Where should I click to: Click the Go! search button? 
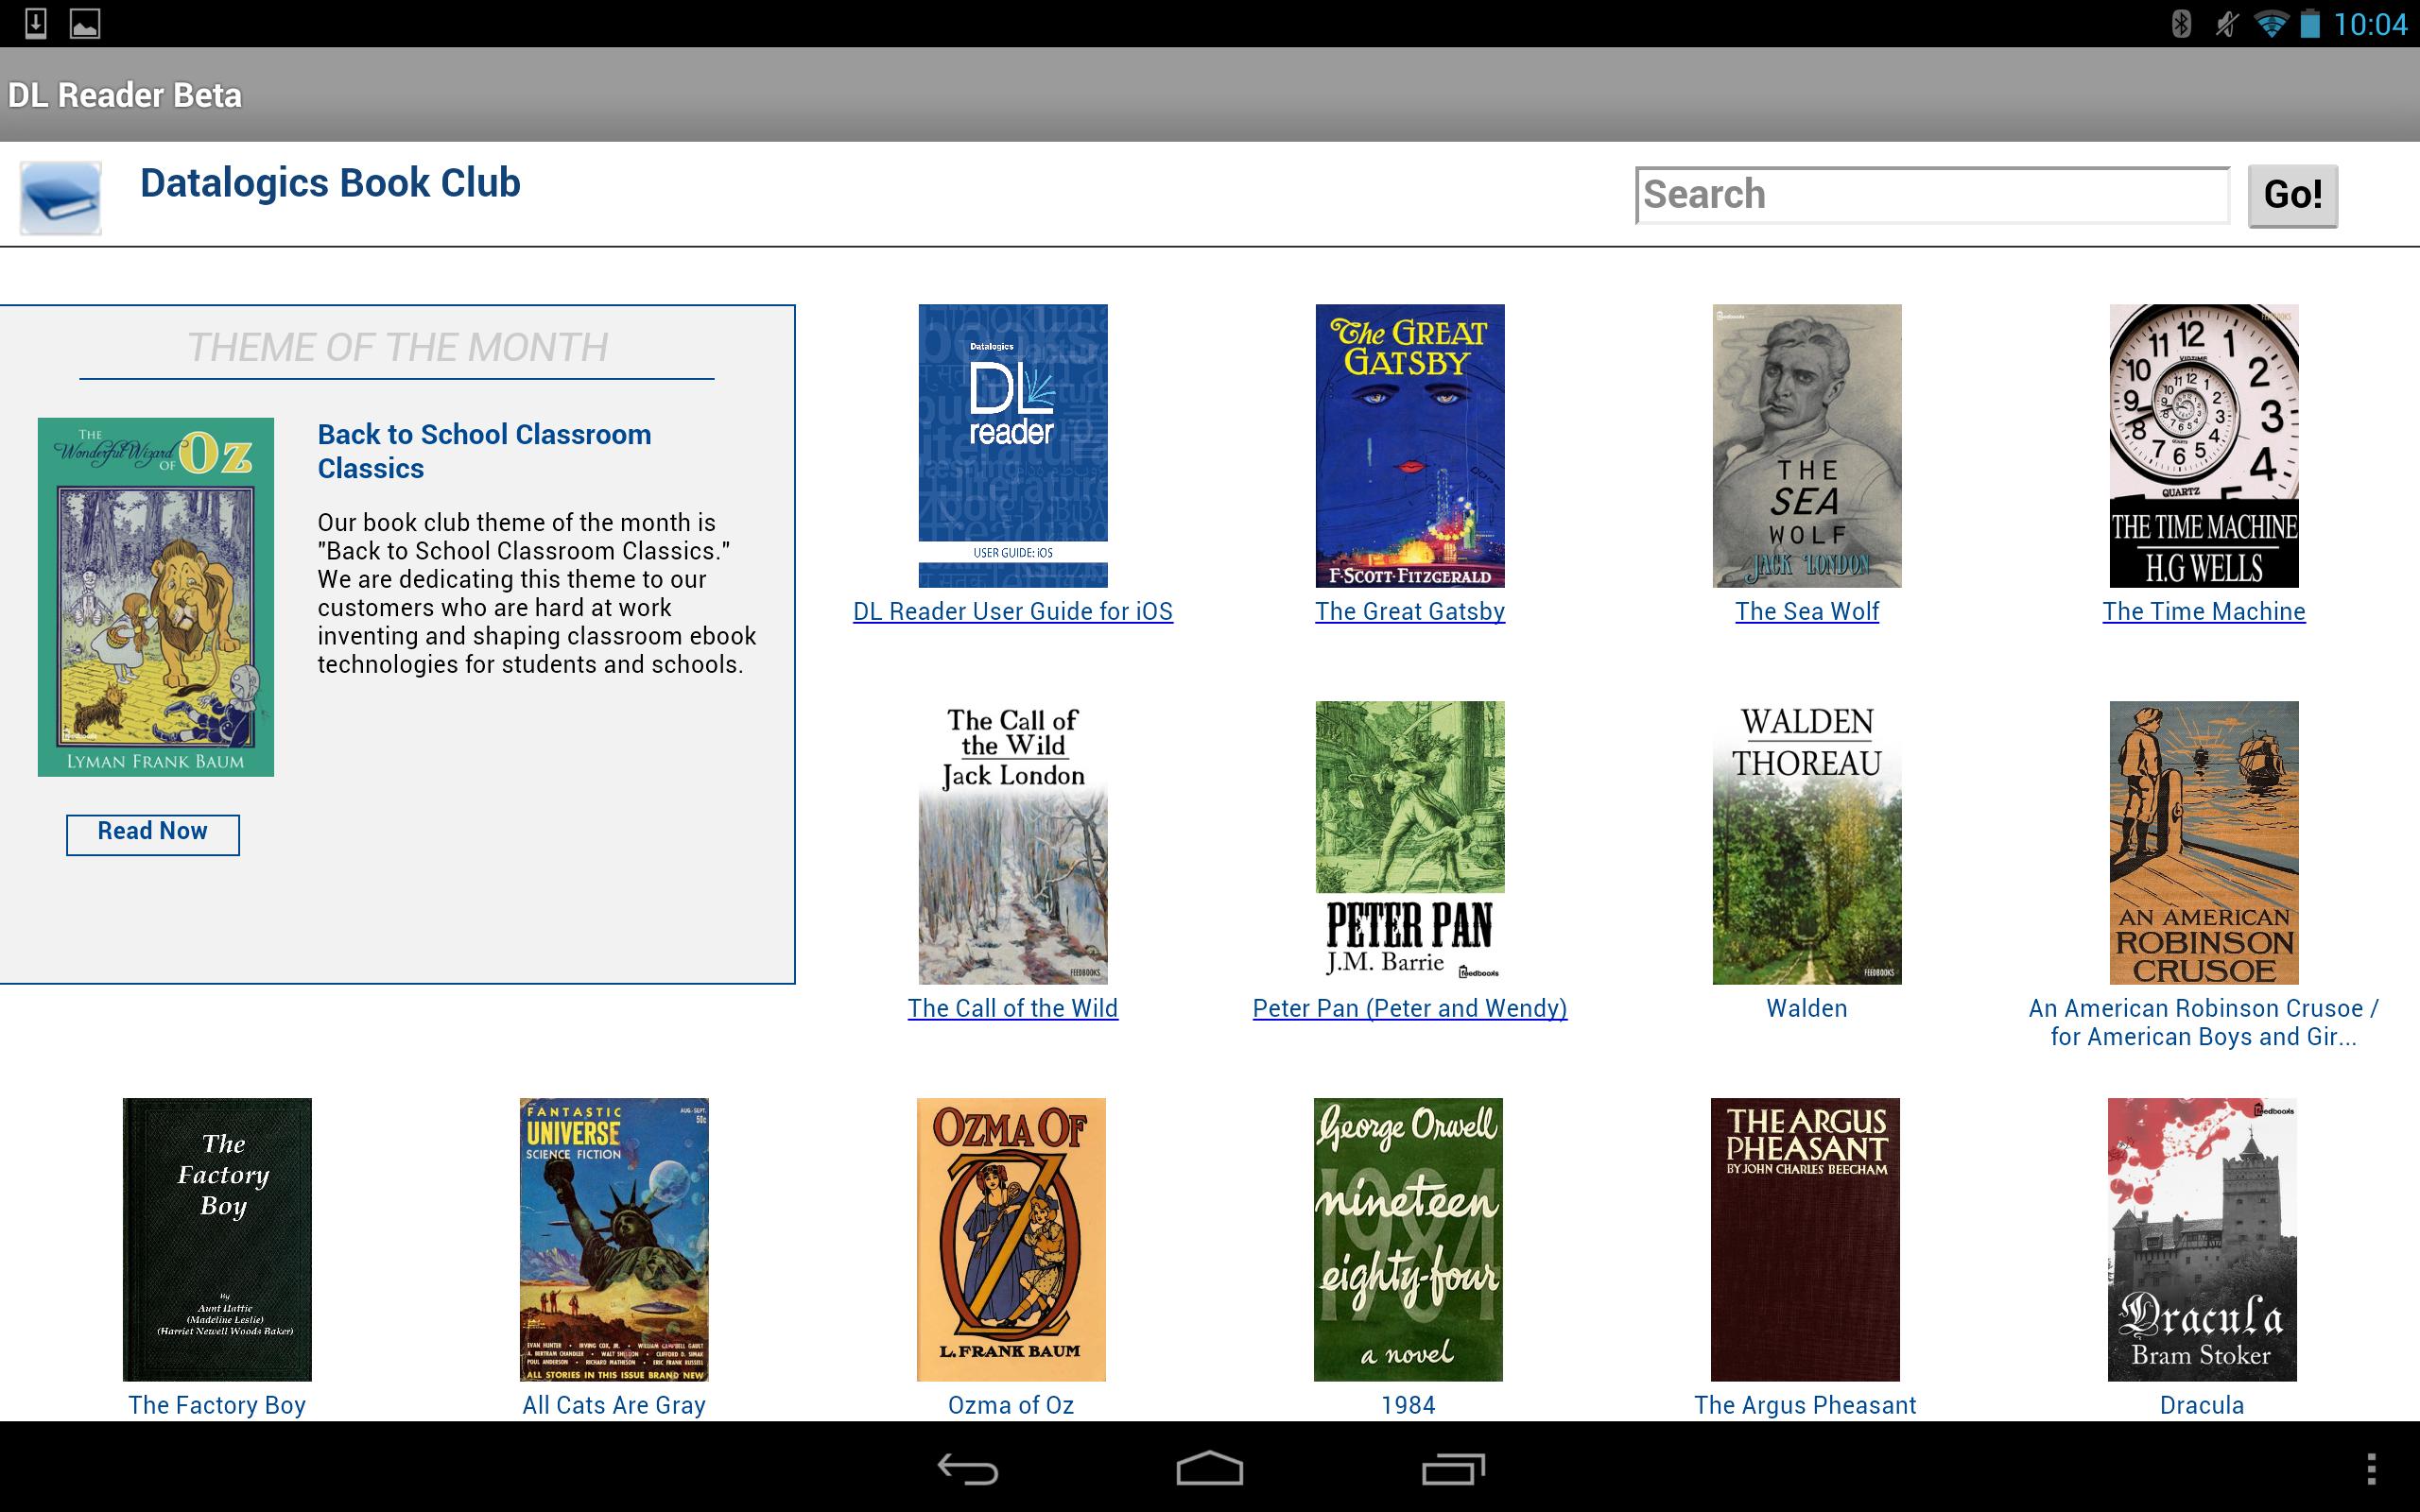click(2292, 195)
